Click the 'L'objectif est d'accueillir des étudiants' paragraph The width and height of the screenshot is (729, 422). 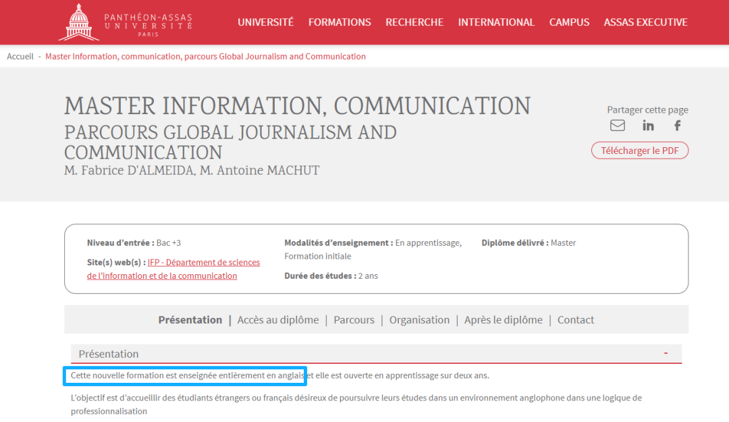[356, 404]
